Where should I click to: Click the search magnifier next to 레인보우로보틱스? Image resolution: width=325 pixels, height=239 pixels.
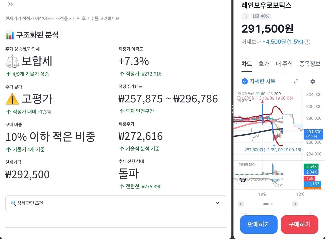(x=245, y=16)
